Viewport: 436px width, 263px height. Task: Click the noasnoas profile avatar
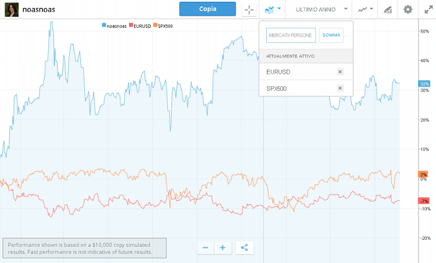pyautogui.click(x=11, y=9)
